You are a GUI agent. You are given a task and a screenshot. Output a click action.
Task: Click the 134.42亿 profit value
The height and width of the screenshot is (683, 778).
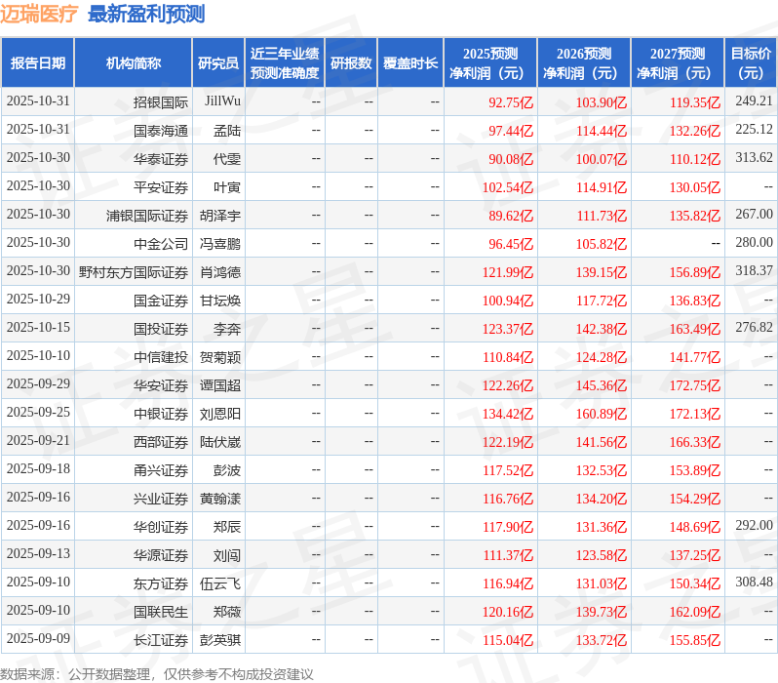pyautogui.click(x=508, y=415)
